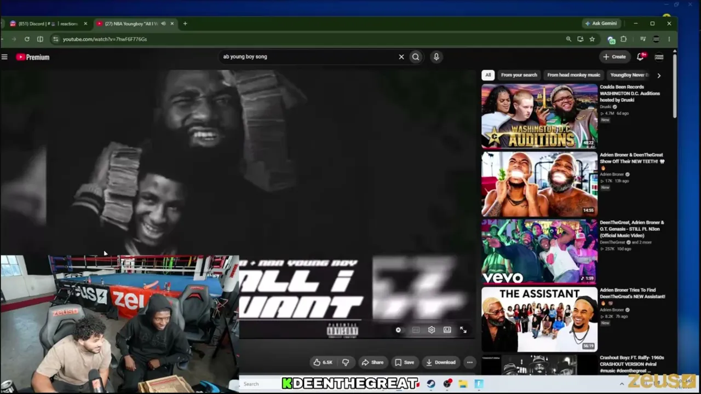Run search with the magnifier button

point(416,56)
